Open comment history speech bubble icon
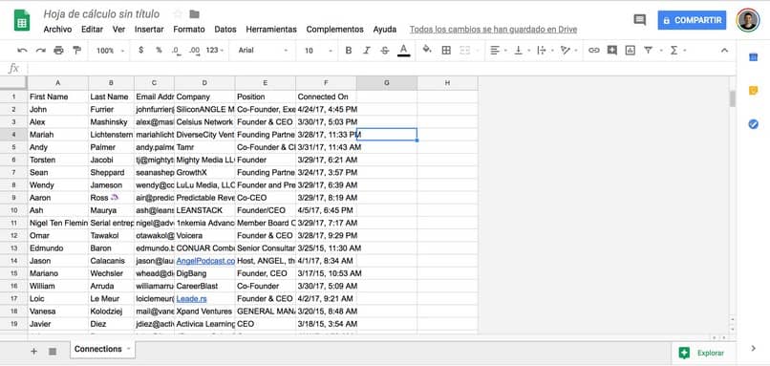 [640, 20]
